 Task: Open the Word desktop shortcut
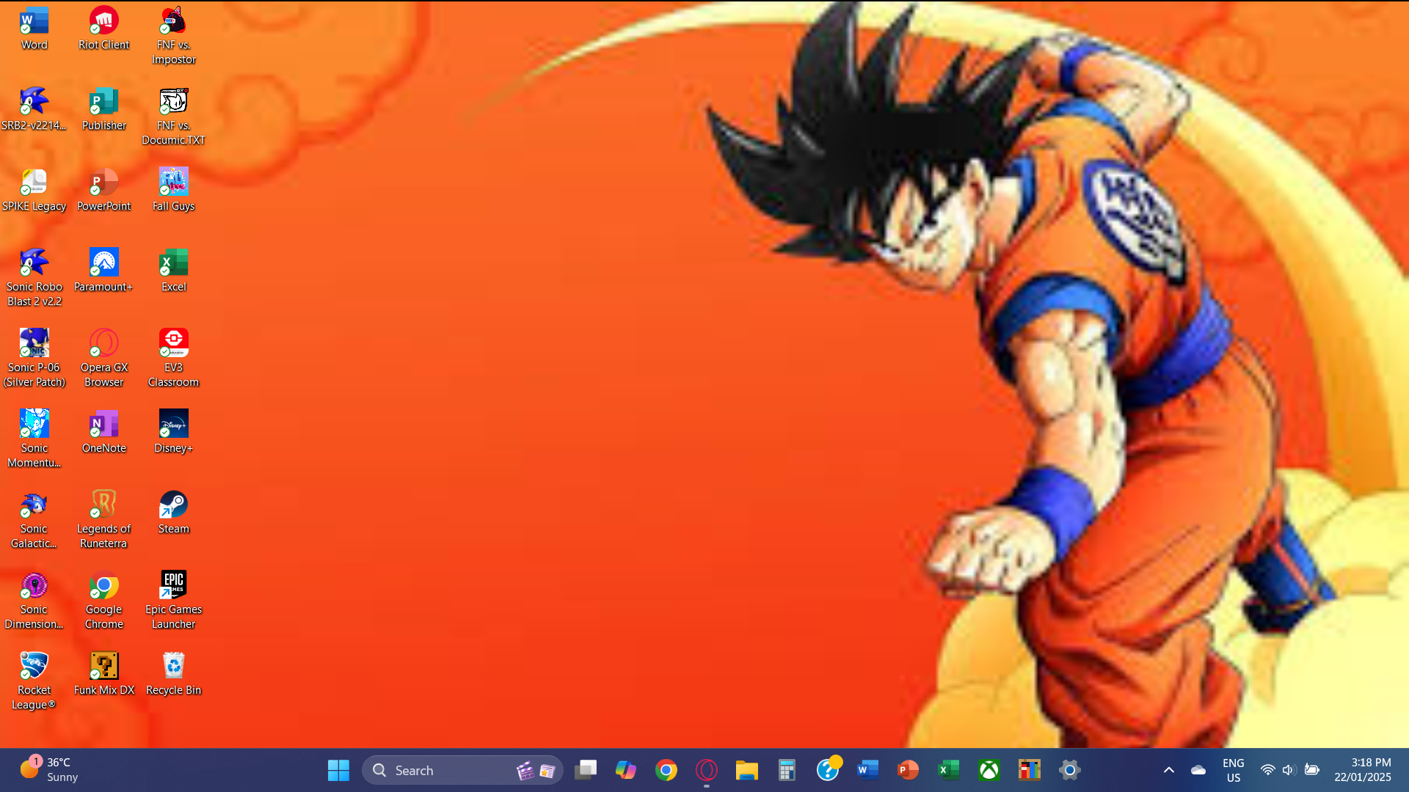[x=34, y=29]
